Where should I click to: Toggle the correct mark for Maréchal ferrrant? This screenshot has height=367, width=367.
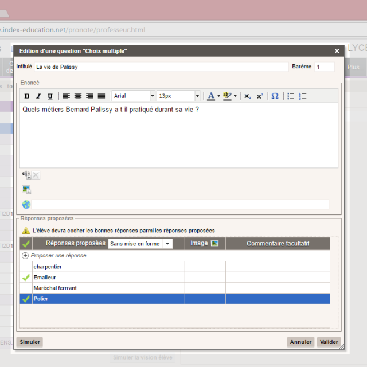click(x=26, y=288)
